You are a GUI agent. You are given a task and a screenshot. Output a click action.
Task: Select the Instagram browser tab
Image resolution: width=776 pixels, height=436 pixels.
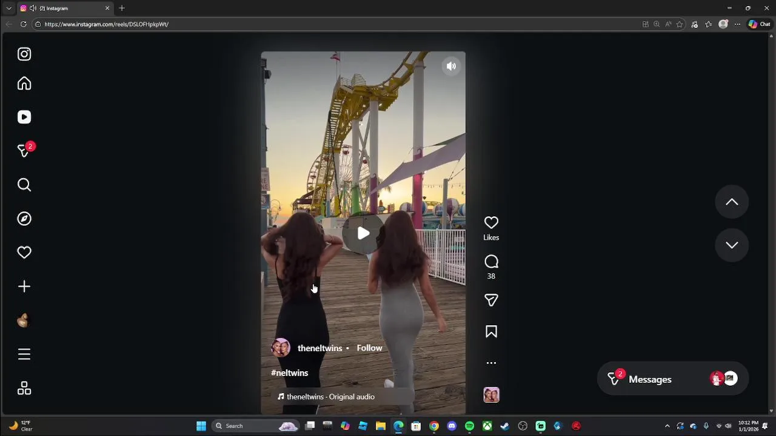(x=65, y=8)
